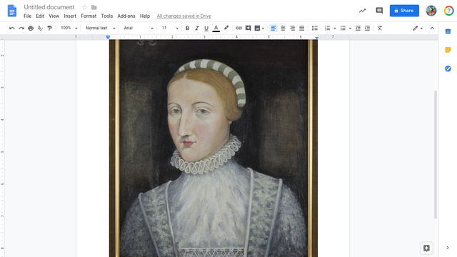
Task: Toggle italic formatting
Action: click(x=197, y=29)
